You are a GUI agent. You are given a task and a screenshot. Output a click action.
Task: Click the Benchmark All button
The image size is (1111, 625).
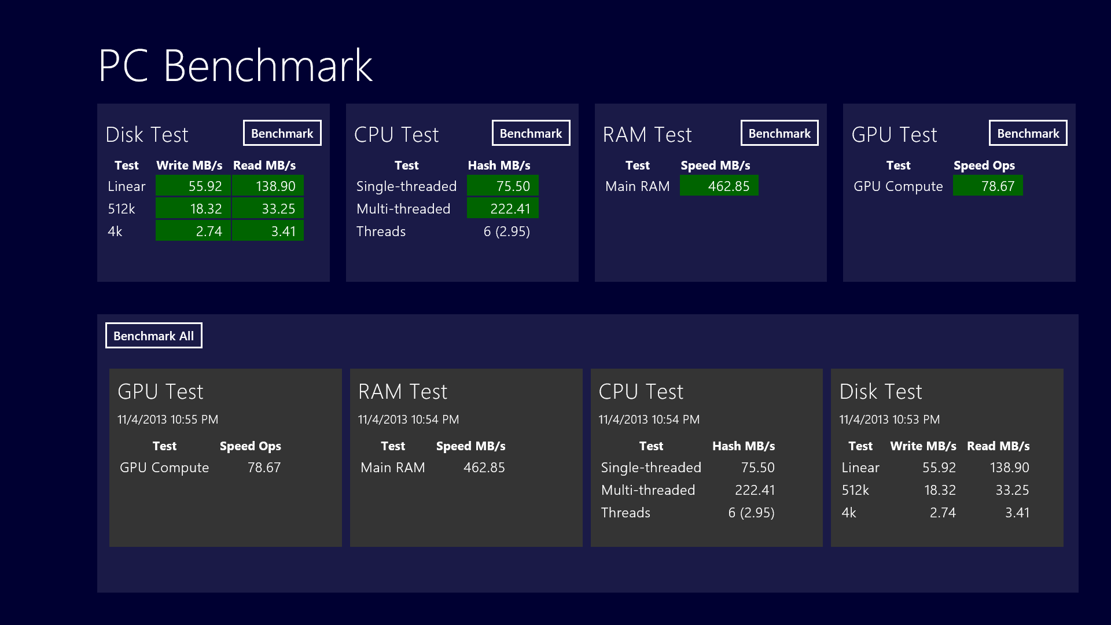(153, 336)
